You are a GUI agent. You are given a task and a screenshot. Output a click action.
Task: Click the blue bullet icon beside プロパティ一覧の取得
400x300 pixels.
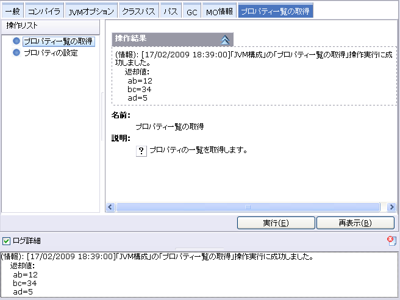point(16,41)
